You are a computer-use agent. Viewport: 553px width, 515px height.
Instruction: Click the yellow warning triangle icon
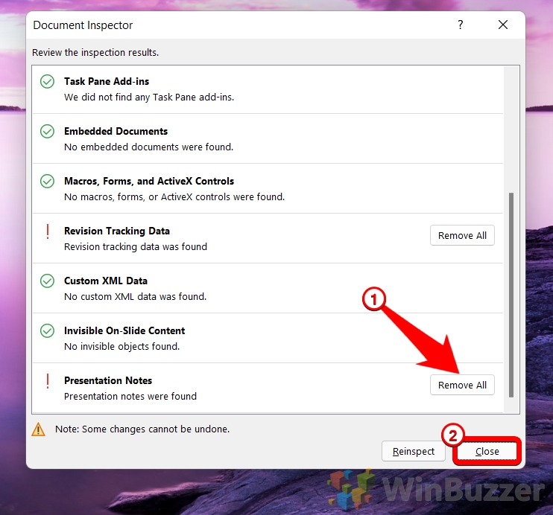[39, 429]
